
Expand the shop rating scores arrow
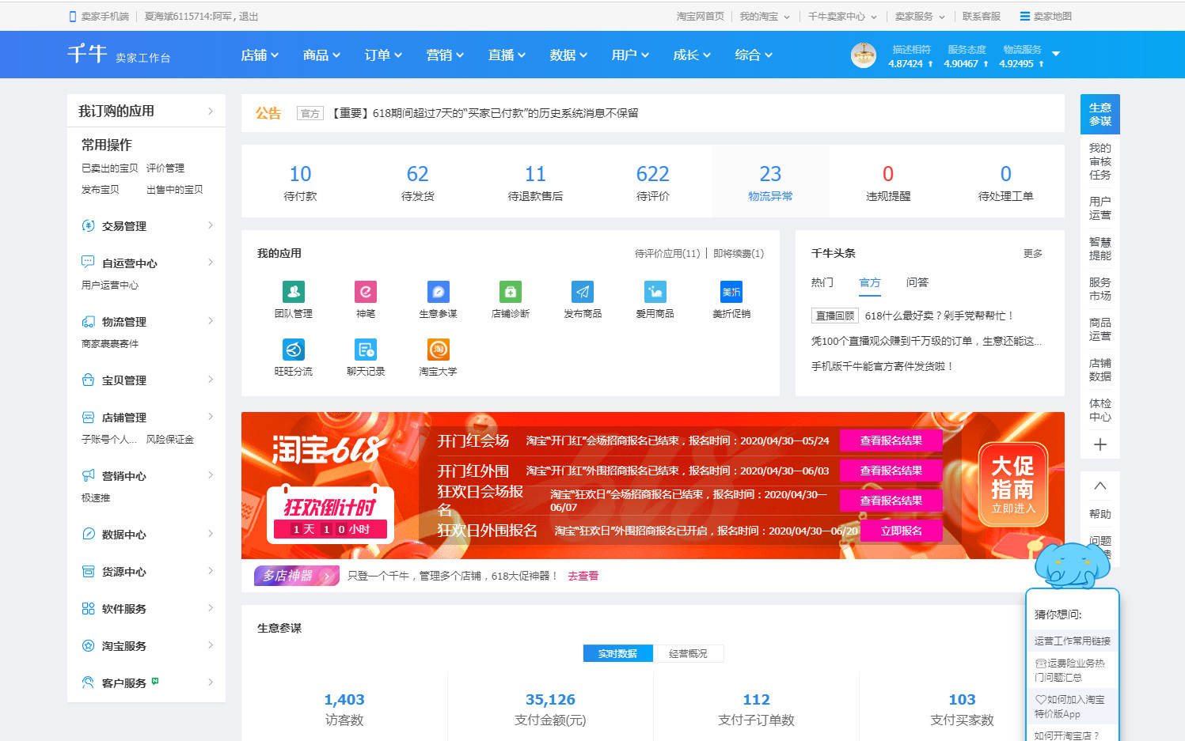point(1055,54)
